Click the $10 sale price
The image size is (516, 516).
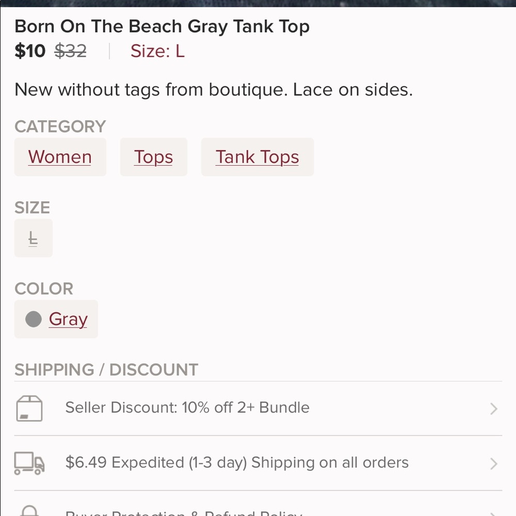(x=30, y=51)
